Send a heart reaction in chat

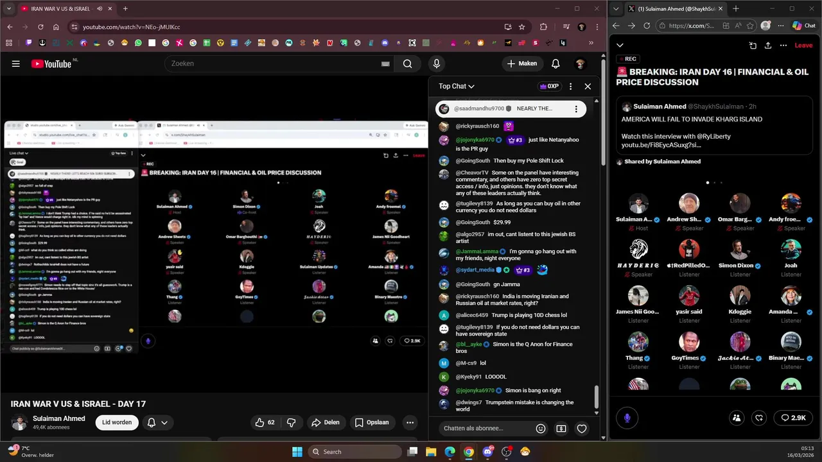tap(582, 428)
